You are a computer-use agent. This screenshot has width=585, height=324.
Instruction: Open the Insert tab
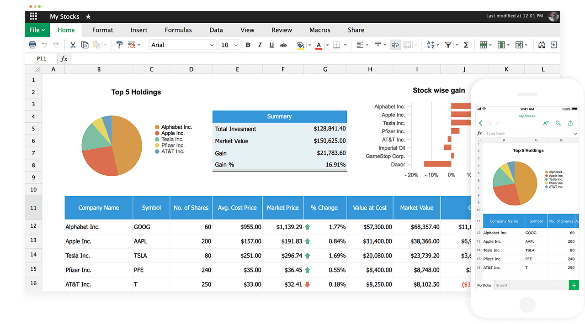[x=139, y=30]
